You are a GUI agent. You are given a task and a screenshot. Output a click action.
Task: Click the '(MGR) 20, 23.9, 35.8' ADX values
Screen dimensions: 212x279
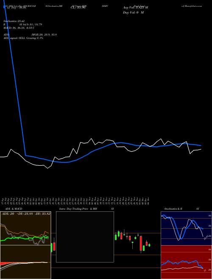[x=44, y=35]
